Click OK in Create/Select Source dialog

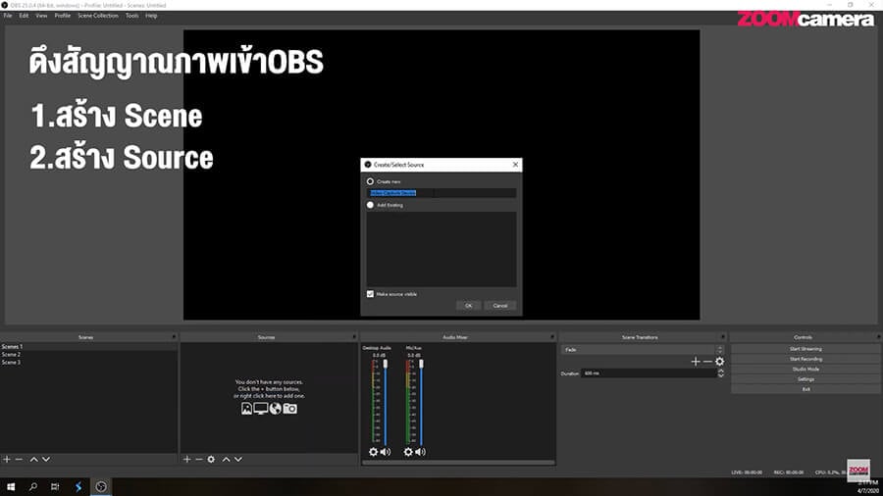point(469,306)
